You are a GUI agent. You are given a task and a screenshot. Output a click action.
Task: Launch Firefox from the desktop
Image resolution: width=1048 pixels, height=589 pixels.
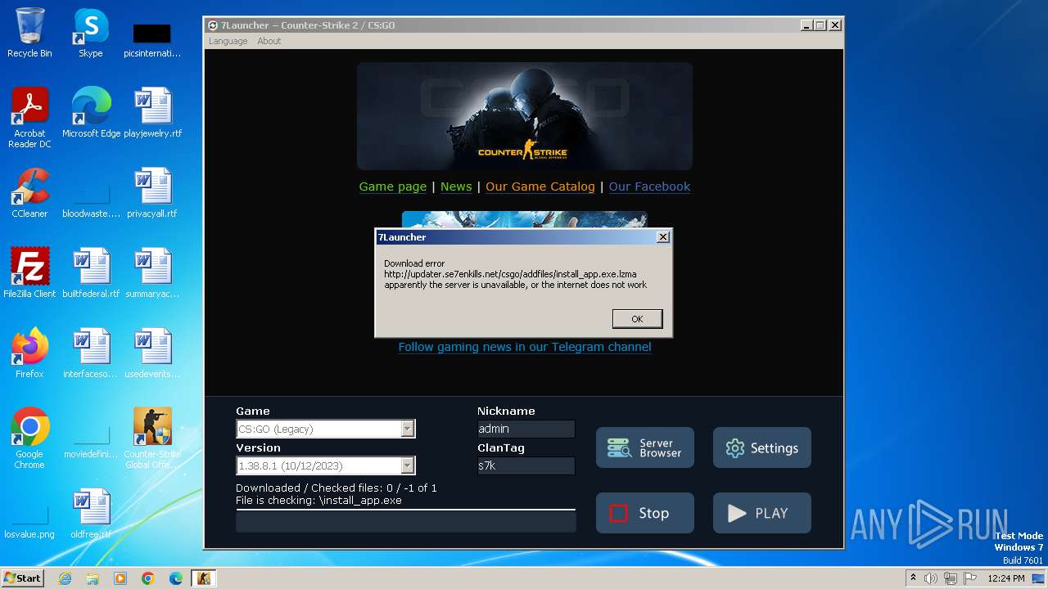(x=29, y=353)
